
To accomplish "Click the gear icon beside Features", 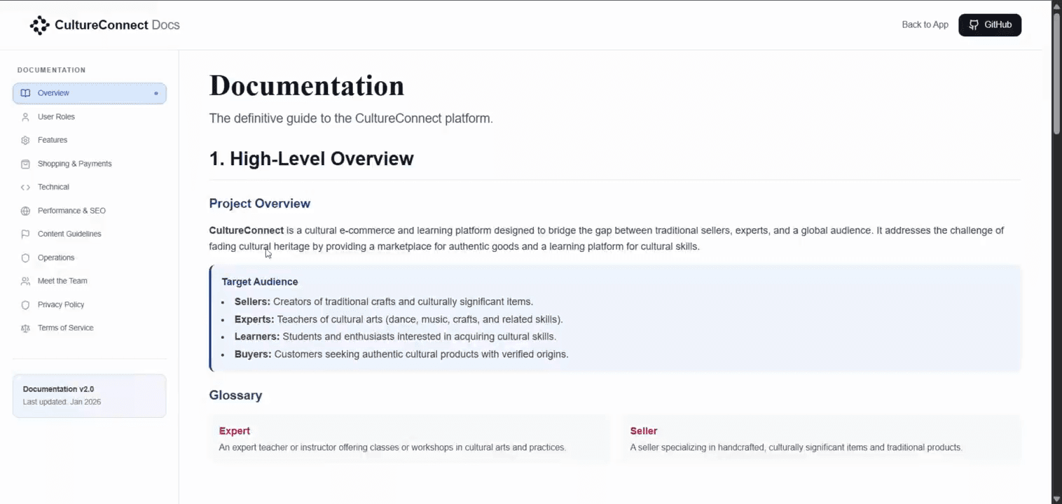I will 25,140.
